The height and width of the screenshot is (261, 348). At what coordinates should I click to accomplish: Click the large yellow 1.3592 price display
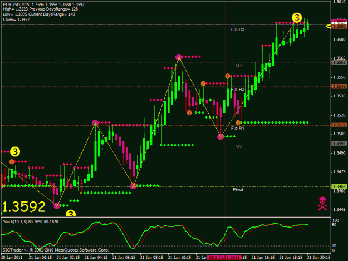(x=24, y=206)
